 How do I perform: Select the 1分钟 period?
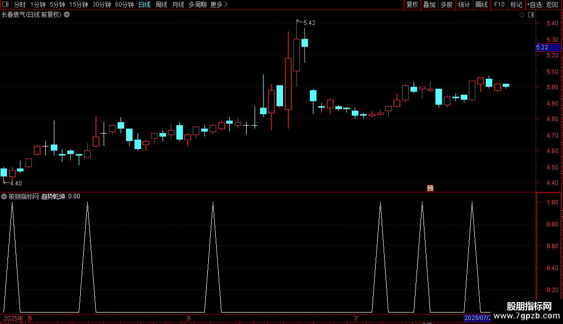[38, 4]
